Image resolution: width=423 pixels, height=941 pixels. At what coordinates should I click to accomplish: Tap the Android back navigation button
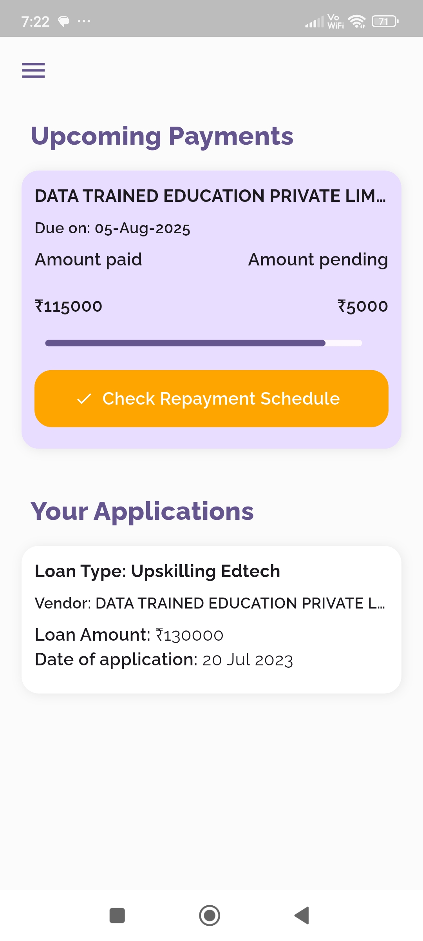[302, 916]
